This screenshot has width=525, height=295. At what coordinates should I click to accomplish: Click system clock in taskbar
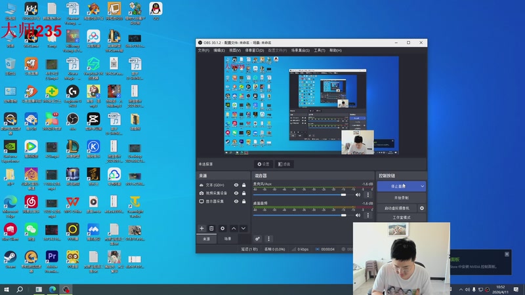(500, 289)
